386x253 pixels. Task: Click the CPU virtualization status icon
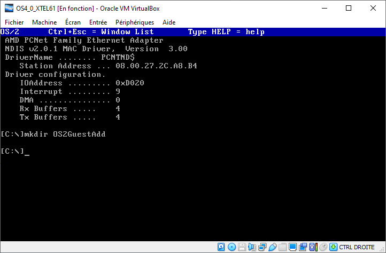[x=313, y=247]
